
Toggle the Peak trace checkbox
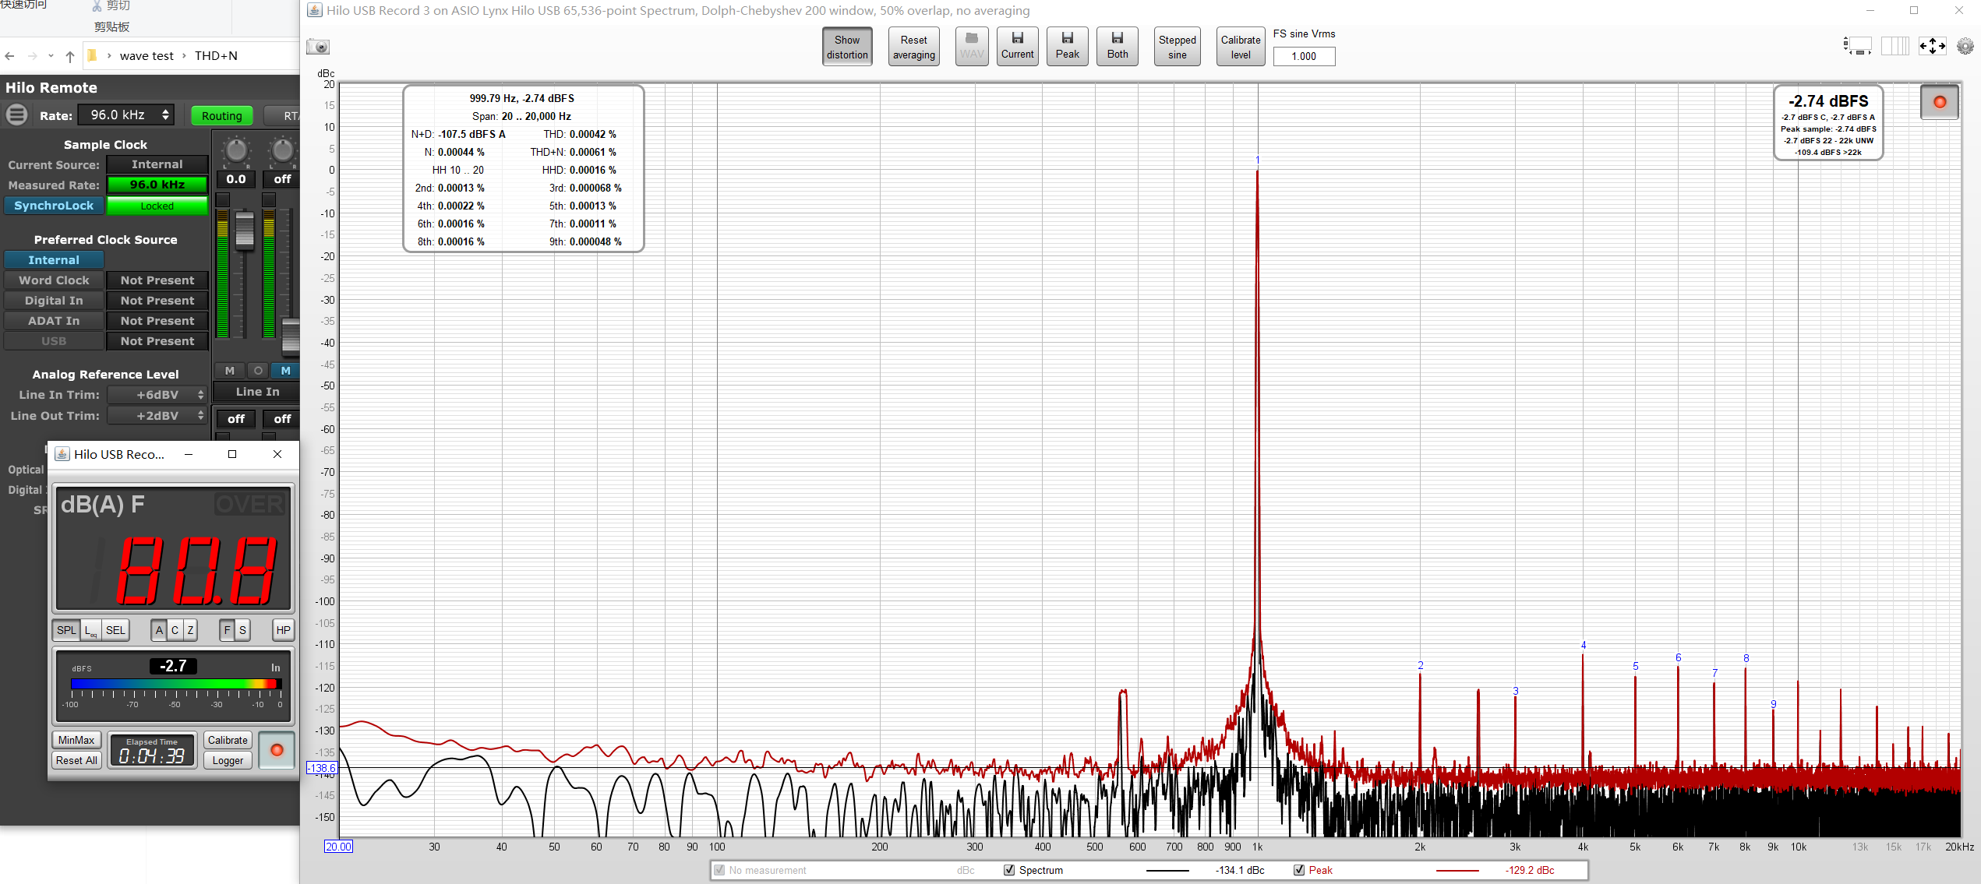[1299, 870]
